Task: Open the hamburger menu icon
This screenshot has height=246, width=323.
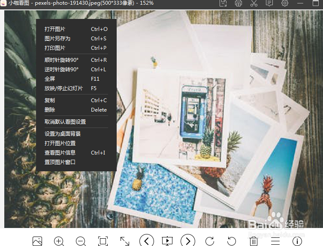Action: [x=275, y=241]
